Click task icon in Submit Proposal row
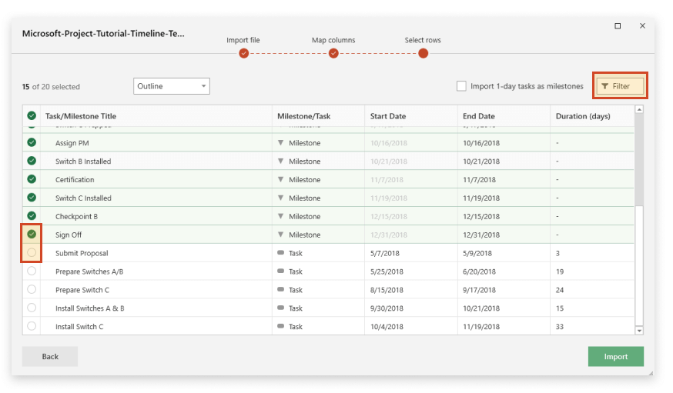Viewport: 673px width, 393px height. [281, 253]
